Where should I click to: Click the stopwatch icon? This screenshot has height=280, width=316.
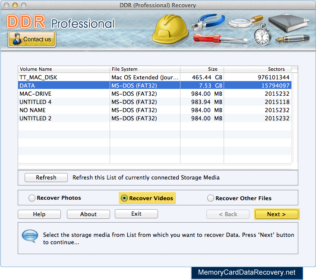tap(262, 35)
